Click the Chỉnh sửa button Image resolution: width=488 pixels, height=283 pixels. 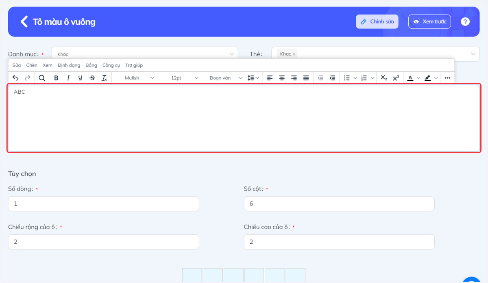click(x=377, y=21)
